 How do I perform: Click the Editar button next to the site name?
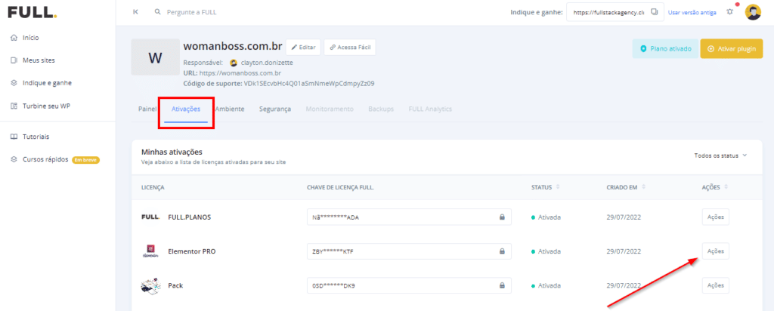(x=303, y=48)
